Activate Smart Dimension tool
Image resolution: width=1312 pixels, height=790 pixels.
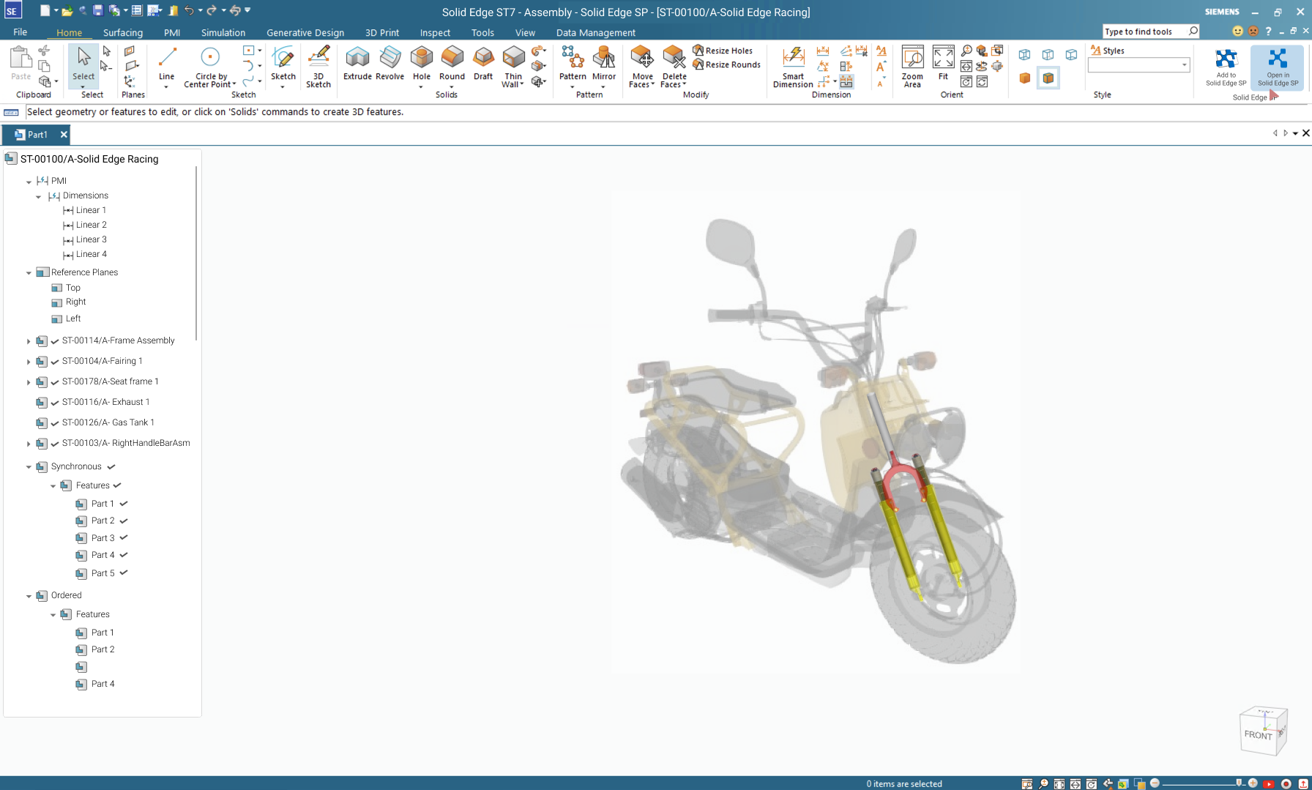point(793,67)
